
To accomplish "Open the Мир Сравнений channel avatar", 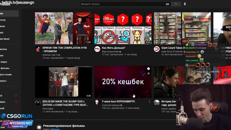I will pos(97,49).
